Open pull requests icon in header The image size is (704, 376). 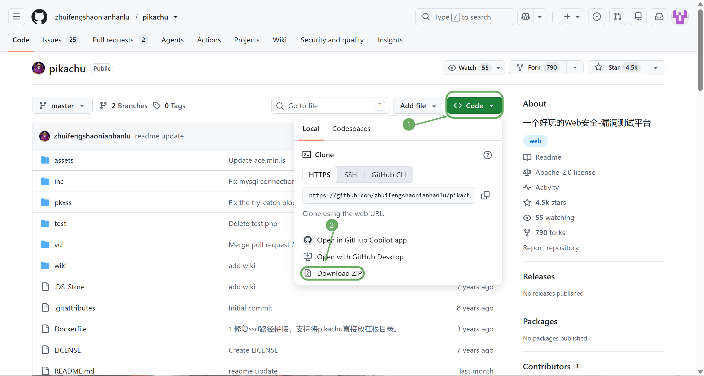pyautogui.click(x=618, y=17)
